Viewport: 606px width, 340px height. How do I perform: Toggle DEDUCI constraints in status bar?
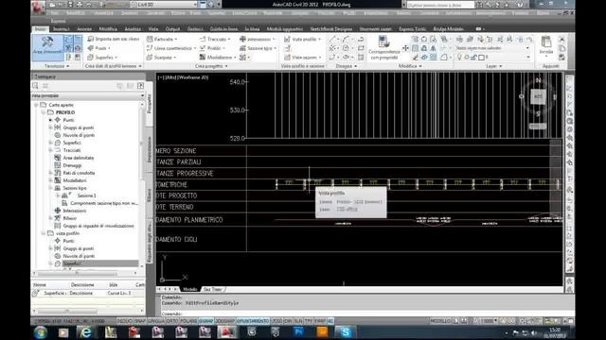[x=124, y=321]
